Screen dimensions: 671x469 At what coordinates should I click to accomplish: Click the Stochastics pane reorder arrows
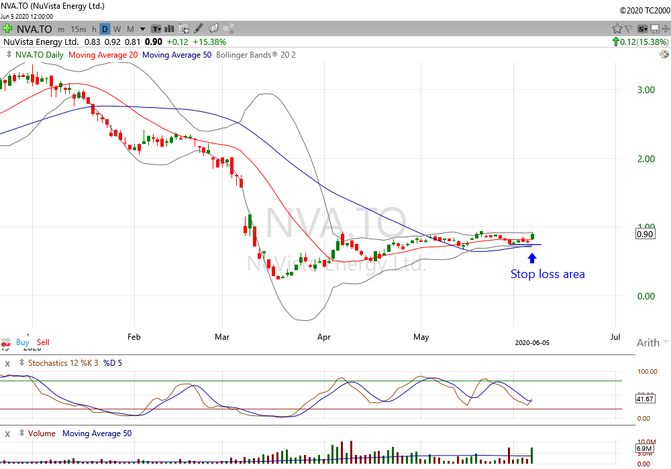[x=21, y=362]
